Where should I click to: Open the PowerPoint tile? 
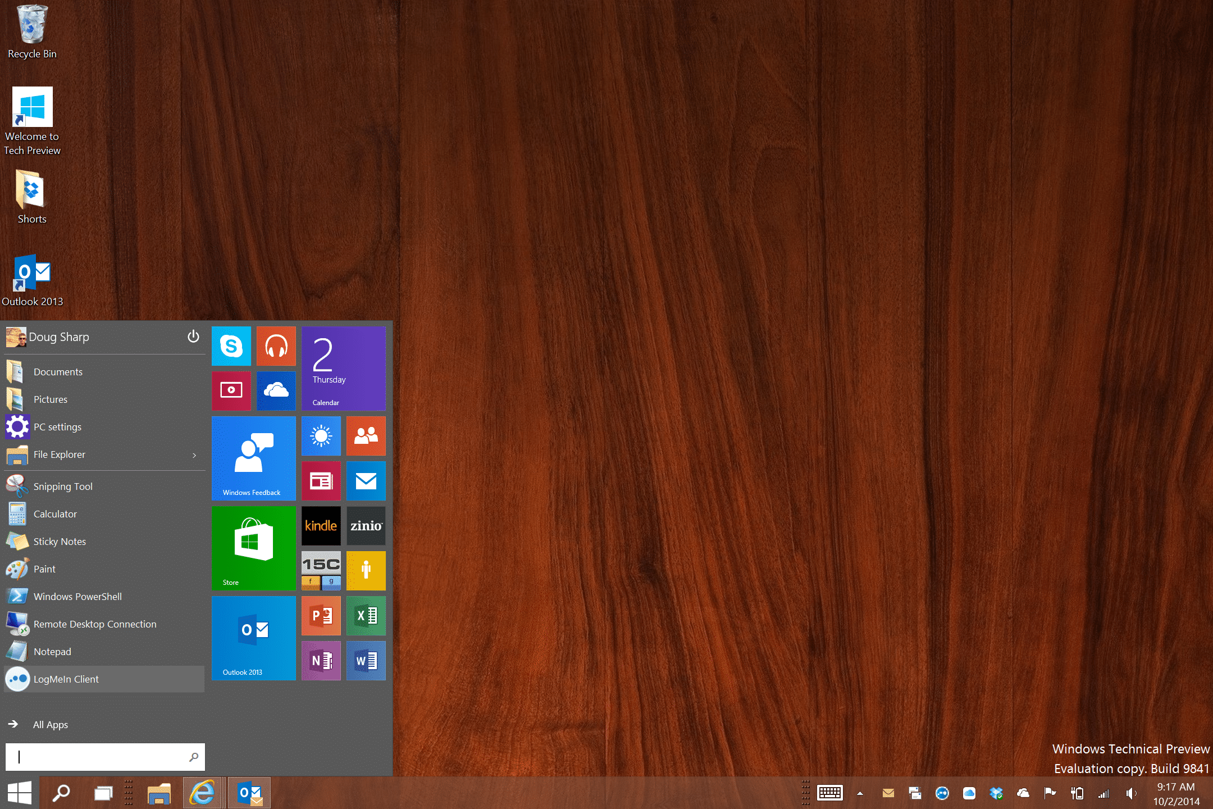(321, 616)
